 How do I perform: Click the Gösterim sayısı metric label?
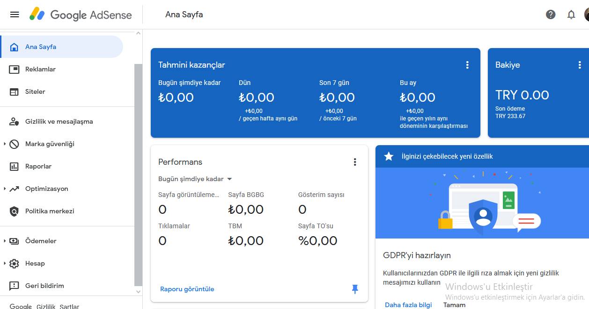321,195
